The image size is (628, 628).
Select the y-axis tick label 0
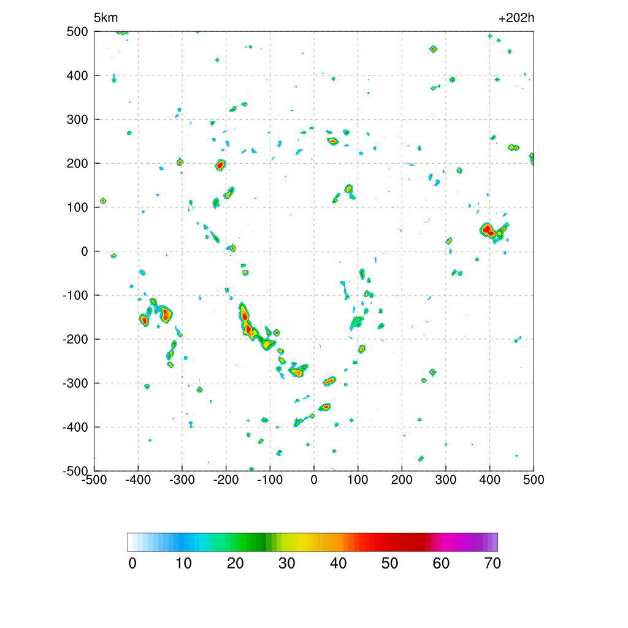pos(85,251)
